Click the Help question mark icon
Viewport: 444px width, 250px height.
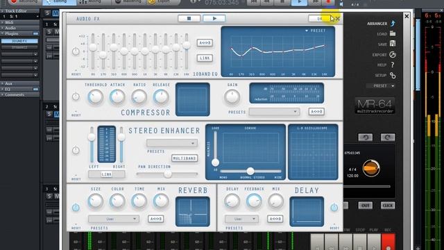pos(393,65)
